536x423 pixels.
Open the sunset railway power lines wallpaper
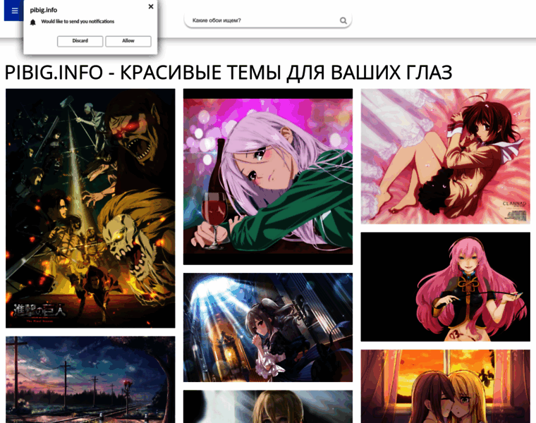click(x=90, y=381)
